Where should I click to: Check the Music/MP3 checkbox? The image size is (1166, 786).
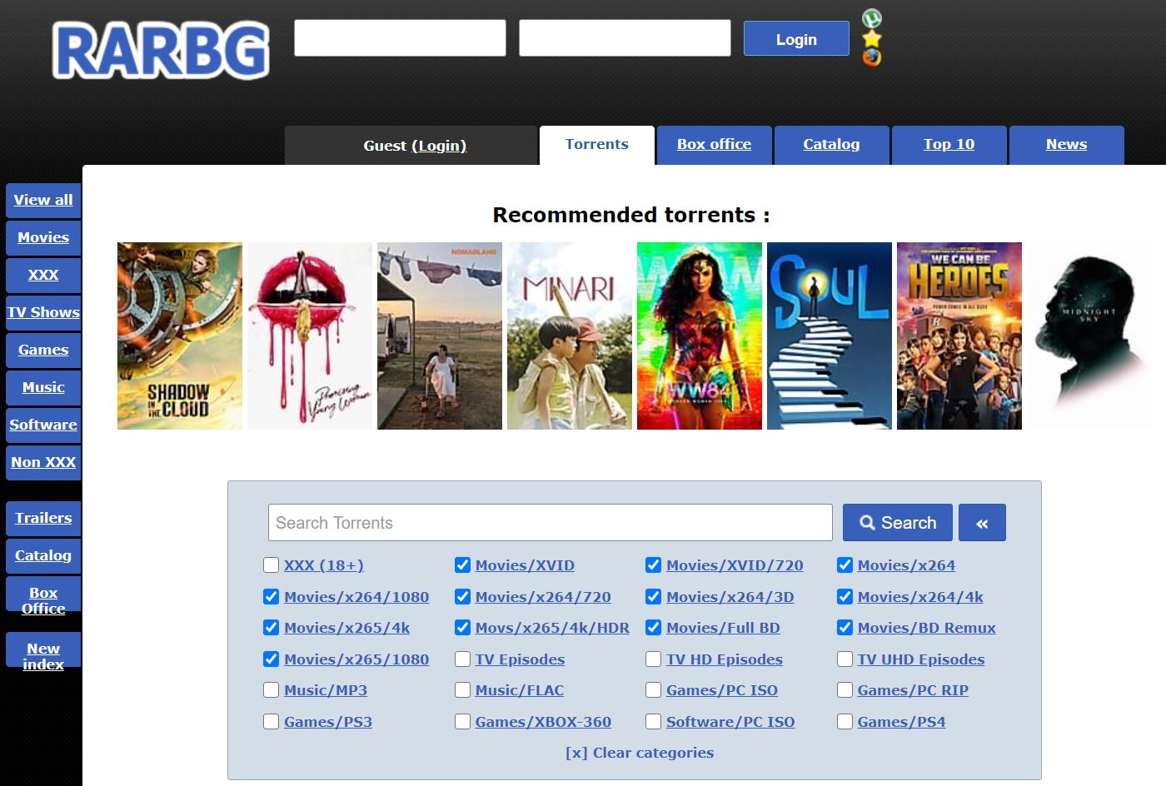271,690
